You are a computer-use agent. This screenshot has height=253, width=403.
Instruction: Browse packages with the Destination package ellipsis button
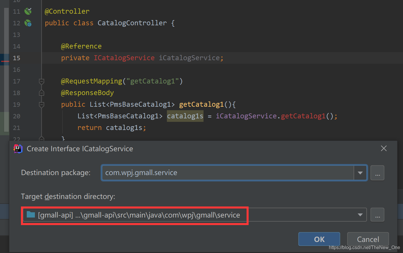pyautogui.click(x=377, y=173)
